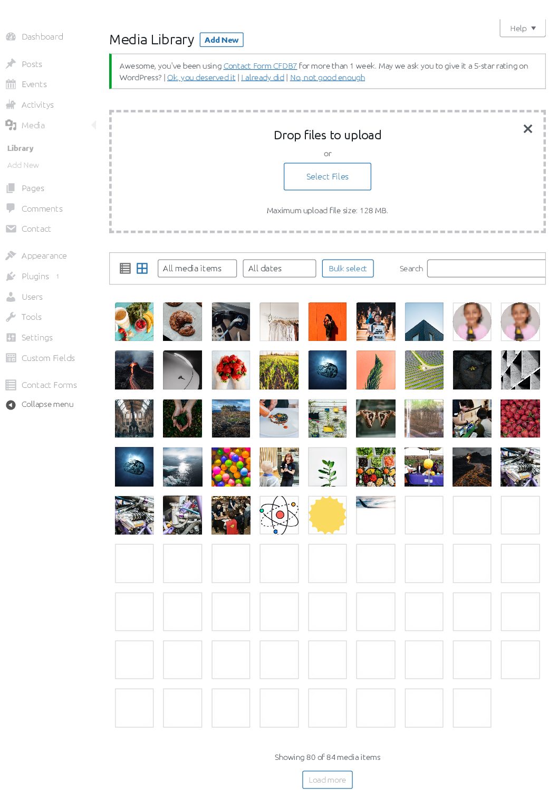This screenshot has height=790, width=558.
Task: Open the All media items dropdown
Action: point(197,268)
